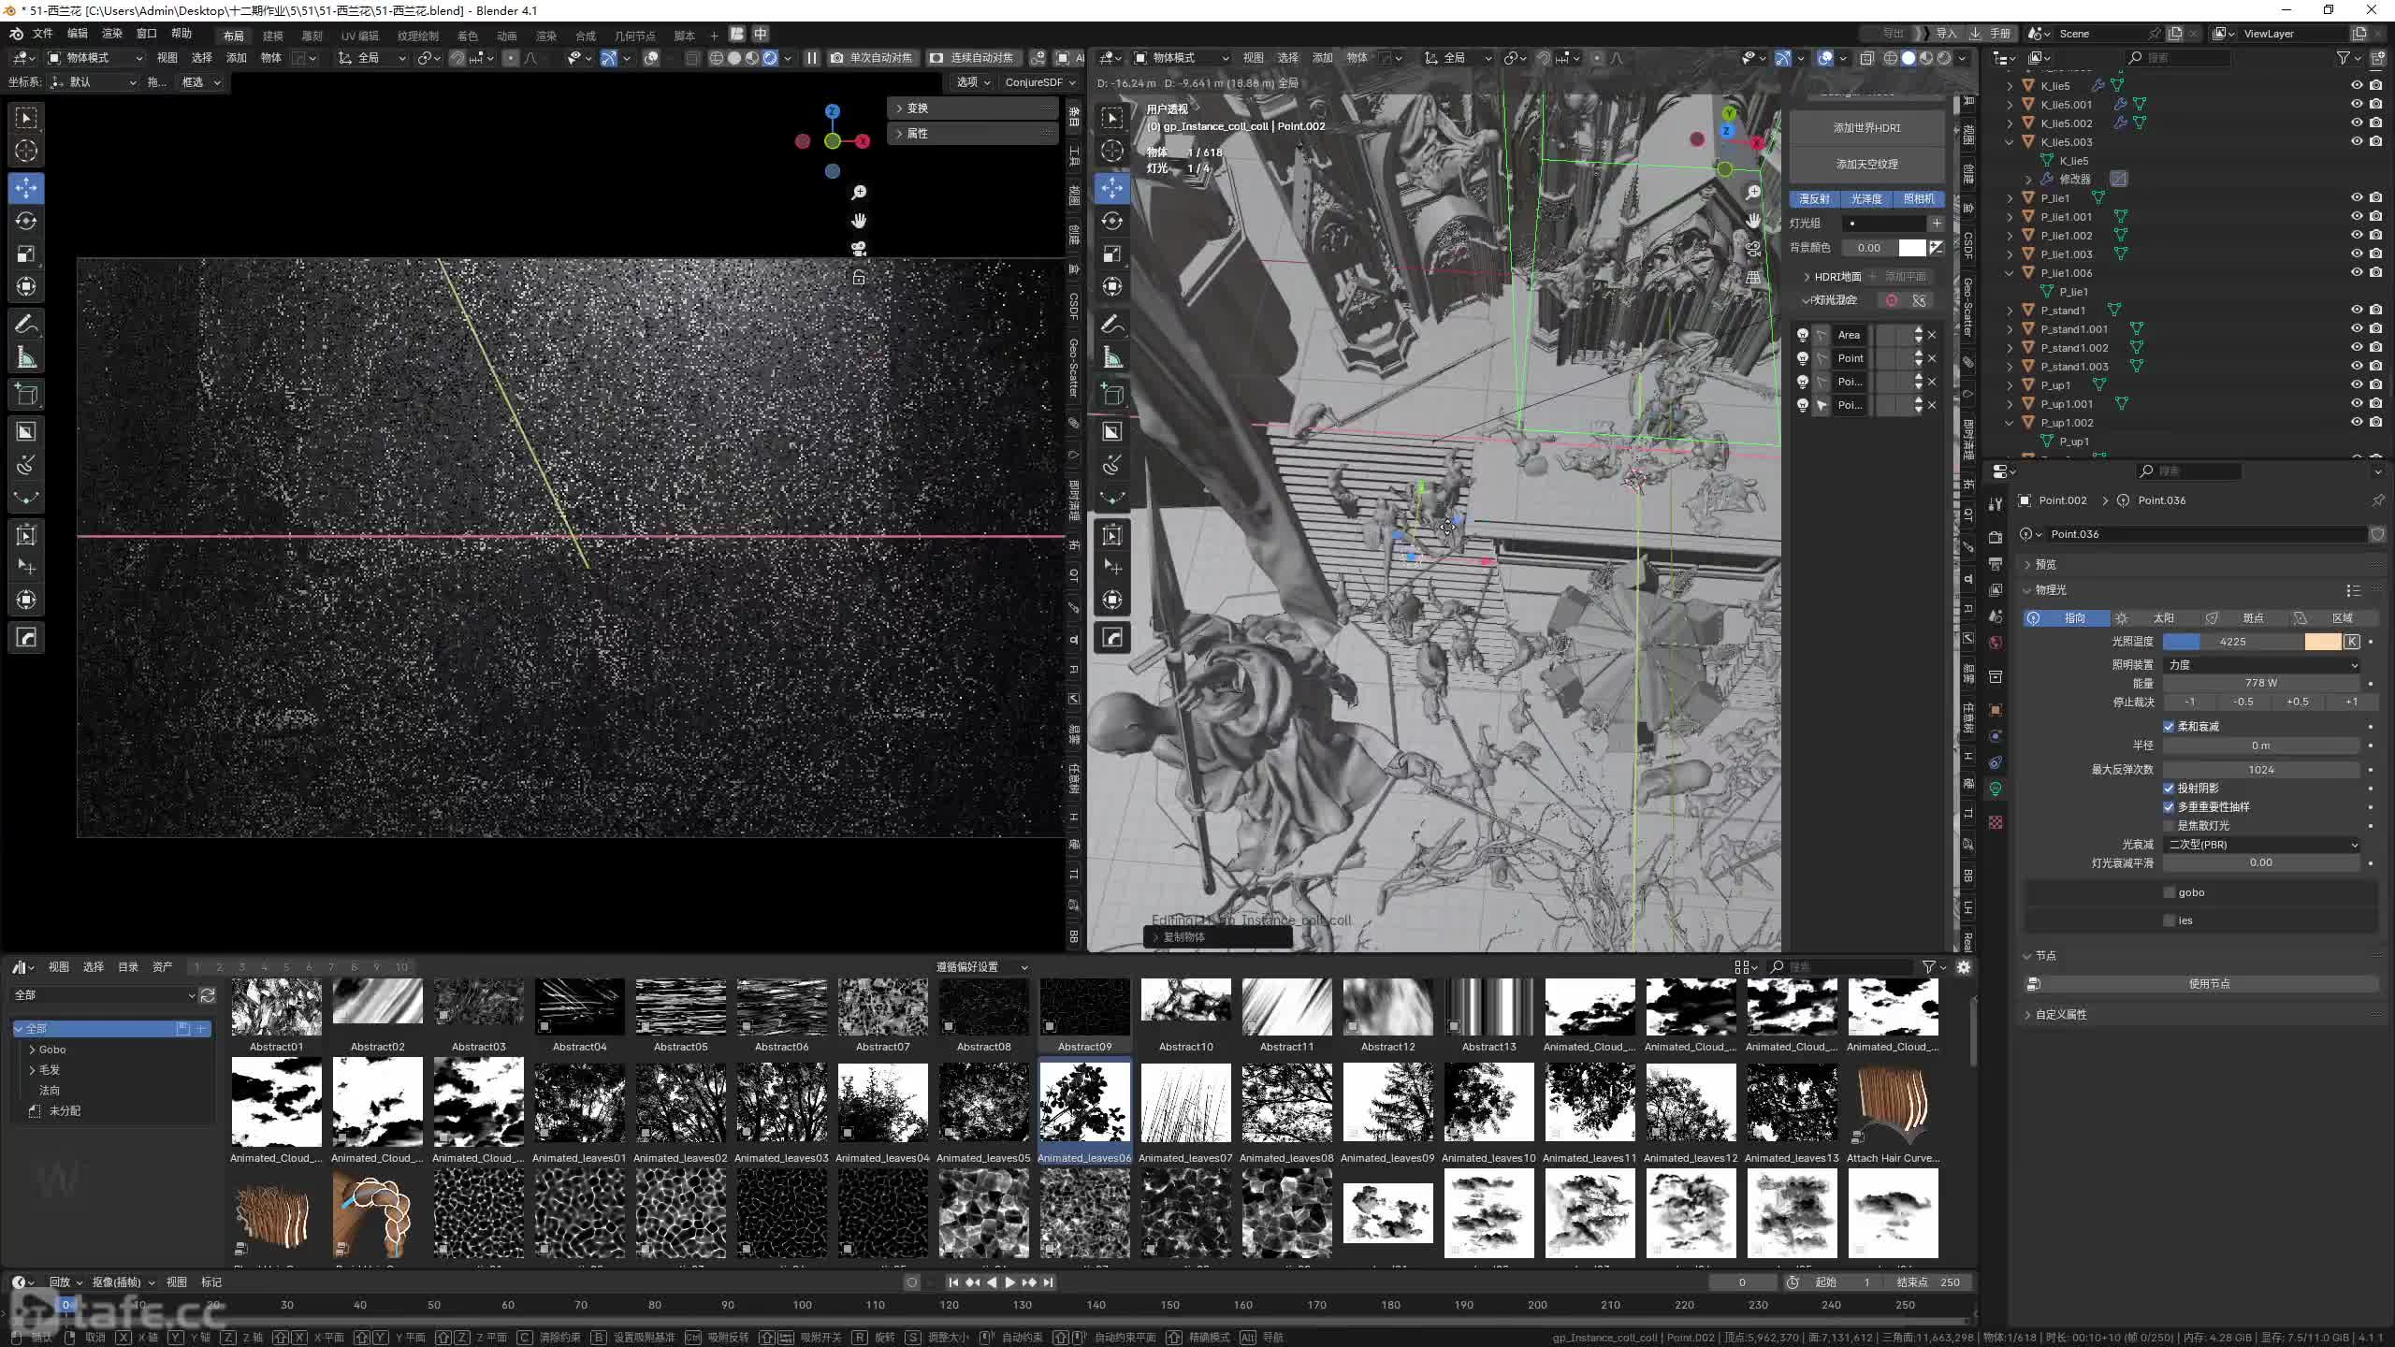Viewport: 2395px width, 1347px height.
Task: Switch to the 几何节点 workspace tab
Action: click(x=634, y=36)
